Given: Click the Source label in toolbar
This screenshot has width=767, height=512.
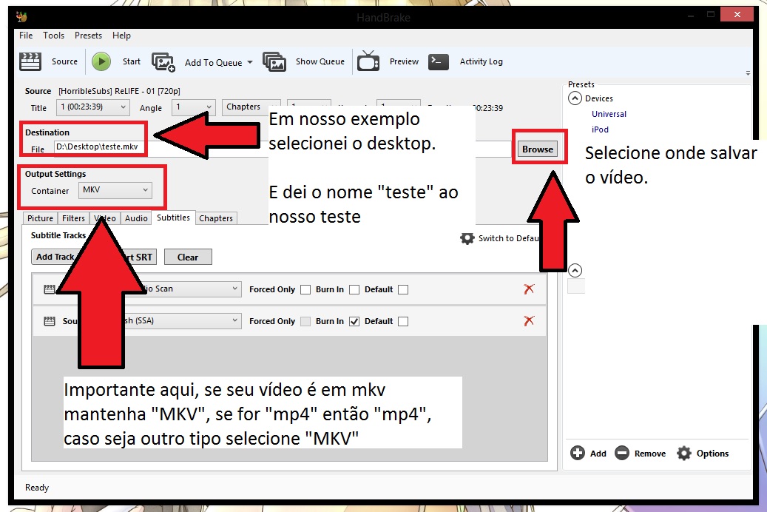Looking at the screenshot, I should coord(64,61).
